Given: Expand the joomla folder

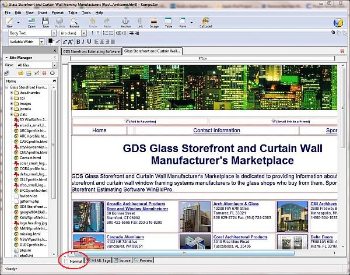Looking at the screenshot, I should tap(12, 109).
